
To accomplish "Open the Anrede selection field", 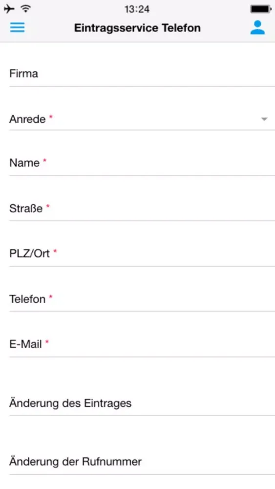I will pos(142,119).
